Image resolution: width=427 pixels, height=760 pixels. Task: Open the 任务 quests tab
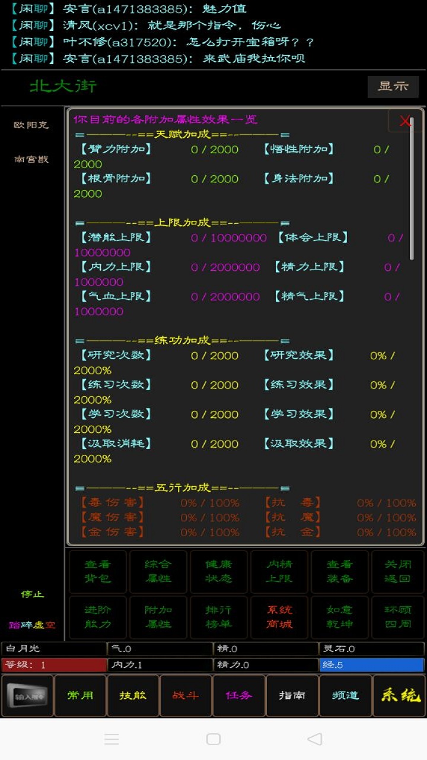click(239, 696)
